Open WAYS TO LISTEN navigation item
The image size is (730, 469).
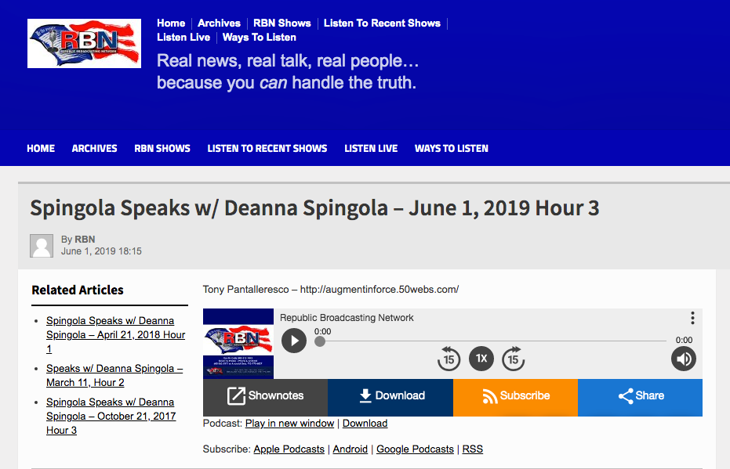(452, 148)
